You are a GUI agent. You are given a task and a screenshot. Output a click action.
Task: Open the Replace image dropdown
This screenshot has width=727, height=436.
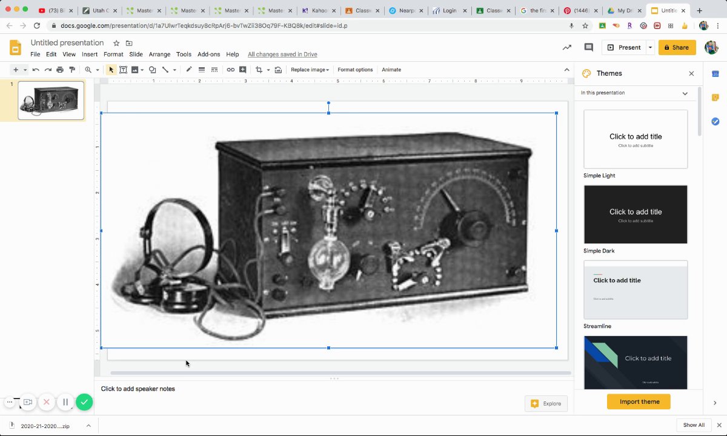pyautogui.click(x=310, y=70)
